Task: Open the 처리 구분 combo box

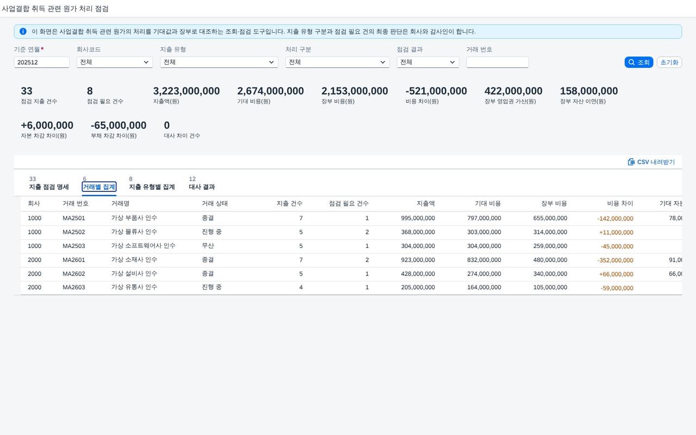Action: point(337,63)
